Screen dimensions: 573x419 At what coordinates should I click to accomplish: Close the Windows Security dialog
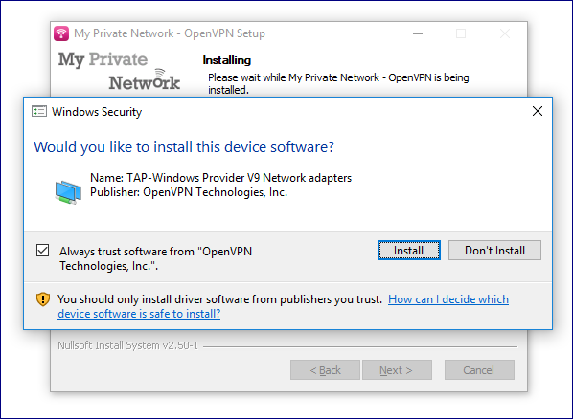pos(538,111)
